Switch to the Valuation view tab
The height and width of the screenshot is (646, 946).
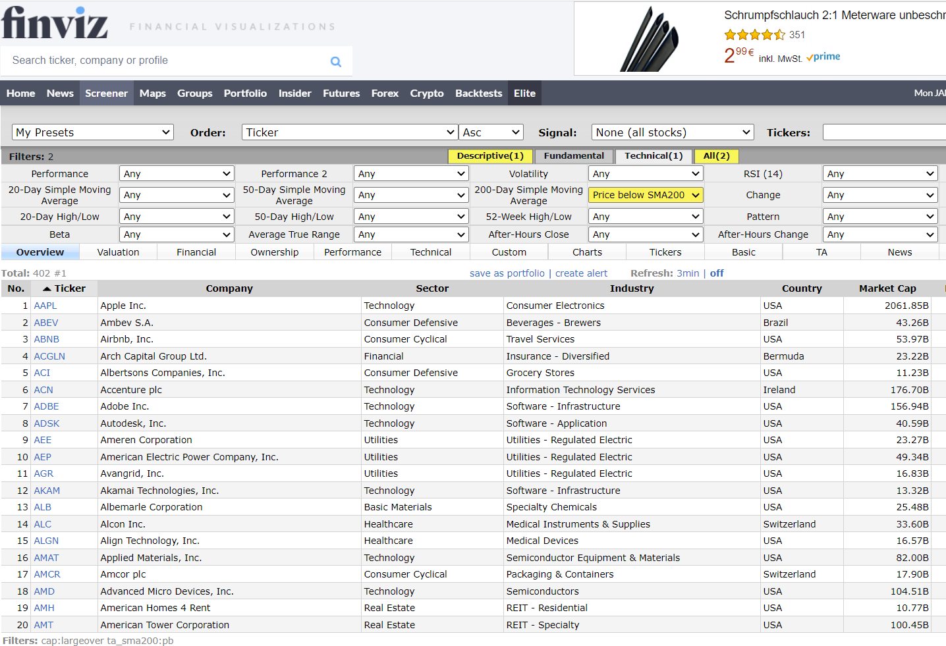(118, 252)
